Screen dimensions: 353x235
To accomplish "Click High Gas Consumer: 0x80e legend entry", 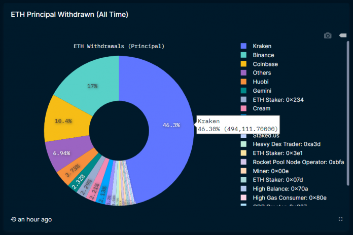I will point(290,198).
